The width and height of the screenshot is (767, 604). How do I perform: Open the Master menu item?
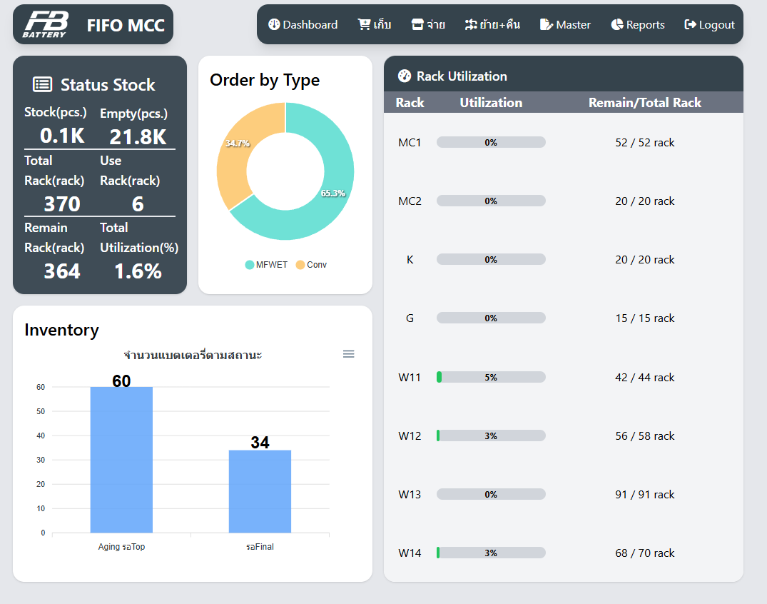[x=565, y=24]
